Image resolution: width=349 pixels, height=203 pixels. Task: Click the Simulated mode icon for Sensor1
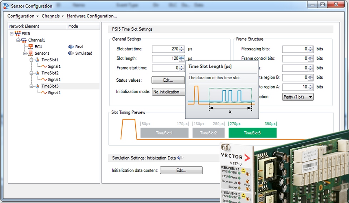point(71,53)
